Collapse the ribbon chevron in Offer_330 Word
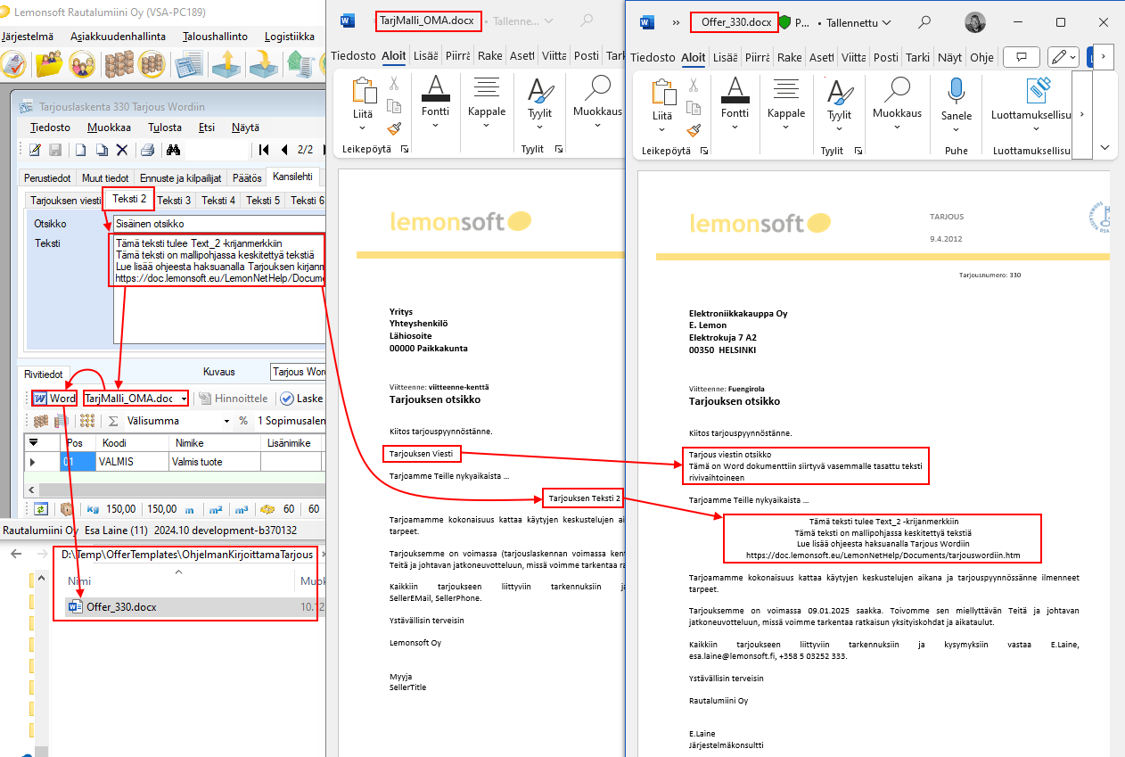 pyautogui.click(x=1106, y=147)
